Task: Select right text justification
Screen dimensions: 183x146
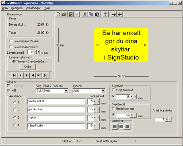Action: 127,126
